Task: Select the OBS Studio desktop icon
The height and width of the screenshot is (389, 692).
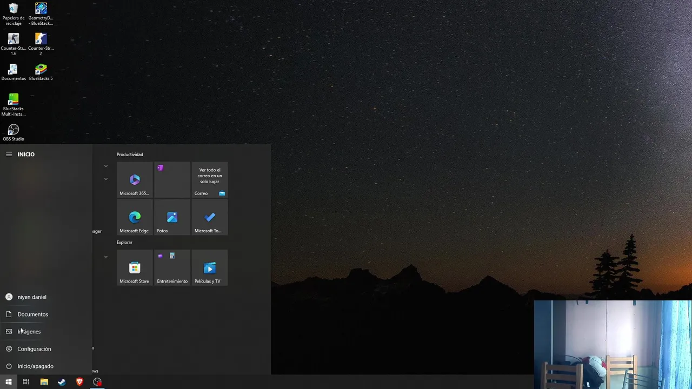Action: tap(14, 133)
